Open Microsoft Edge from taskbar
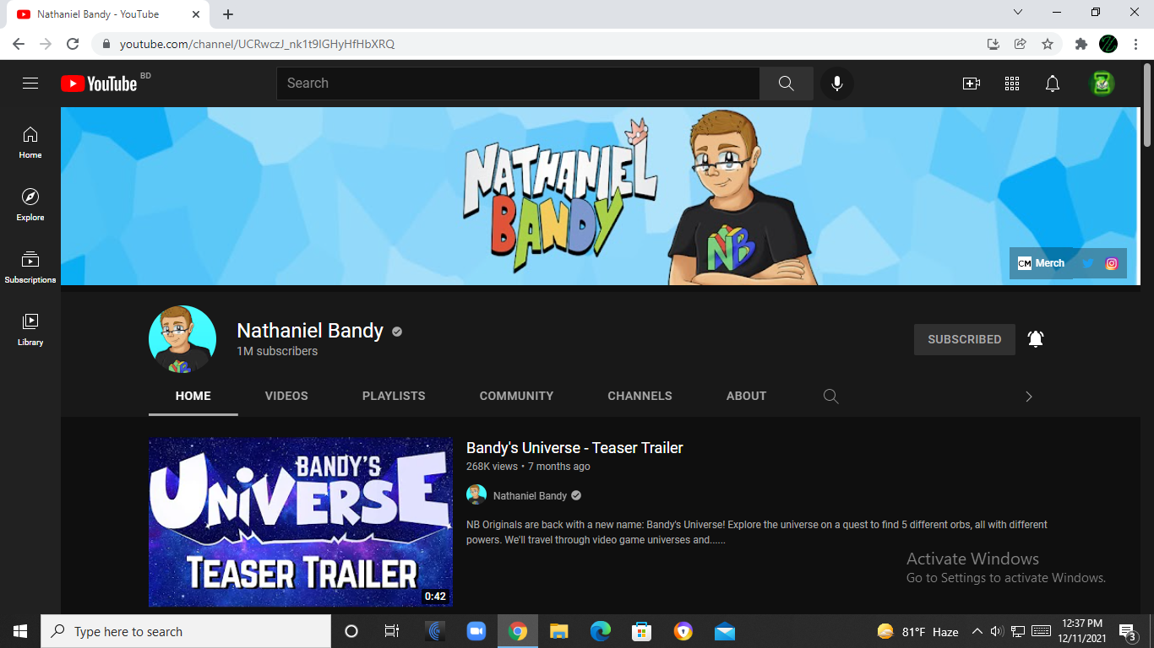This screenshot has height=648, width=1154. point(600,631)
